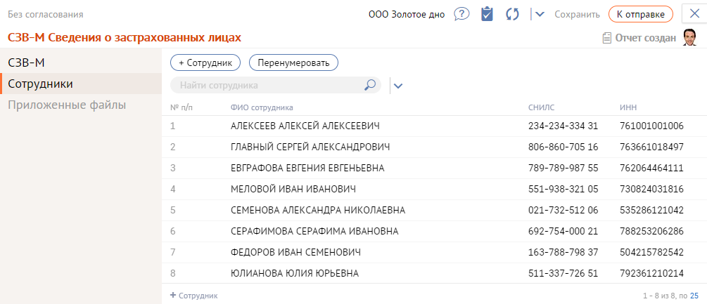
Task: Close the report with the X button
Action: (x=694, y=14)
